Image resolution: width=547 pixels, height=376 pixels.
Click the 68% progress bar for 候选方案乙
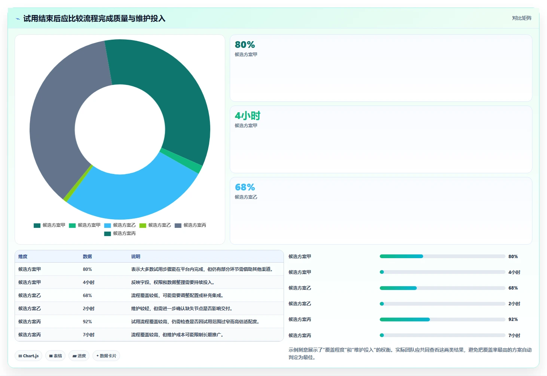pyautogui.click(x=442, y=288)
